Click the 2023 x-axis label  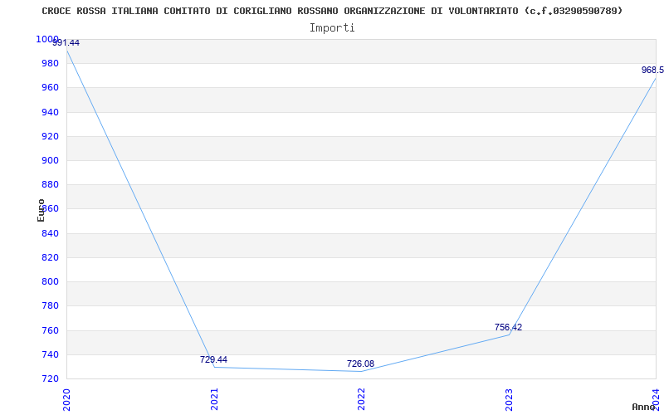coord(509,399)
